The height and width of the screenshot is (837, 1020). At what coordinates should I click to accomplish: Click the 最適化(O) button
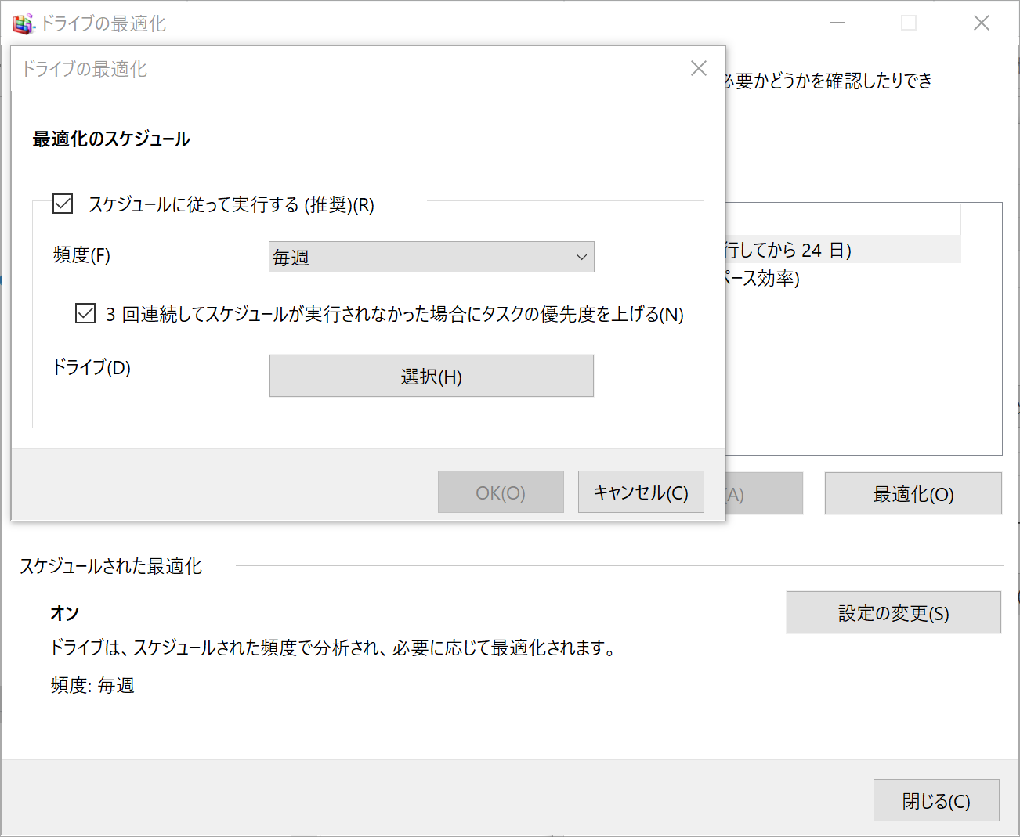(x=913, y=494)
